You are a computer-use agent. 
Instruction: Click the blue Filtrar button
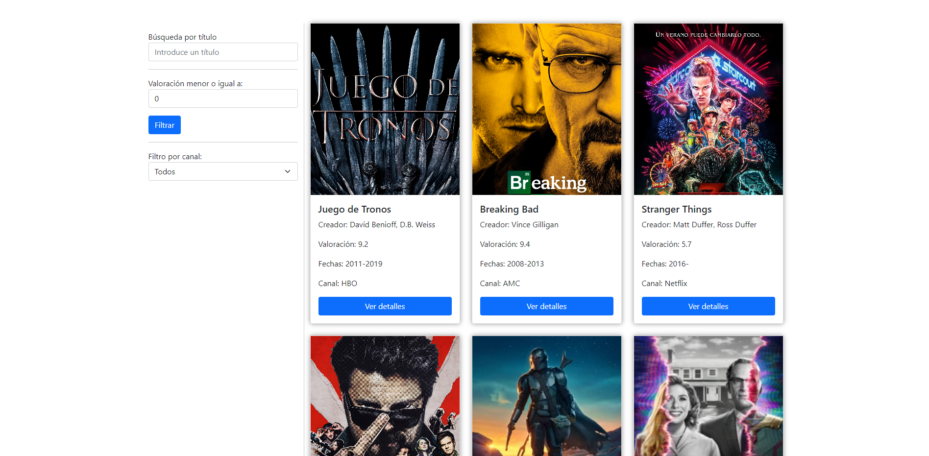pos(165,125)
